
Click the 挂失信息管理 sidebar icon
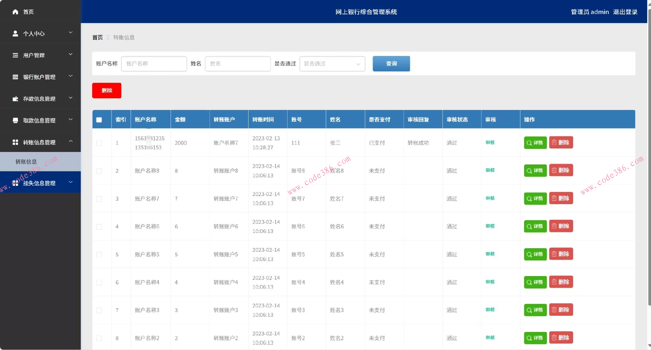(x=15, y=182)
